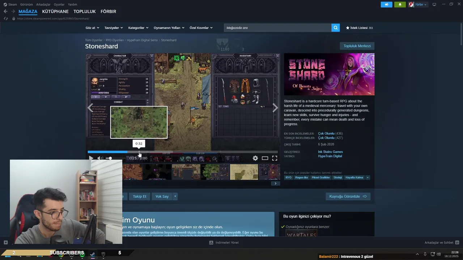The height and width of the screenshot is (260, 463).
Task: Add a game with plus icon
Action: (x=5, y=242)
